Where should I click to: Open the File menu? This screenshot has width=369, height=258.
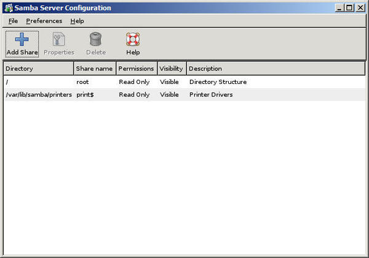coord(13,21)
